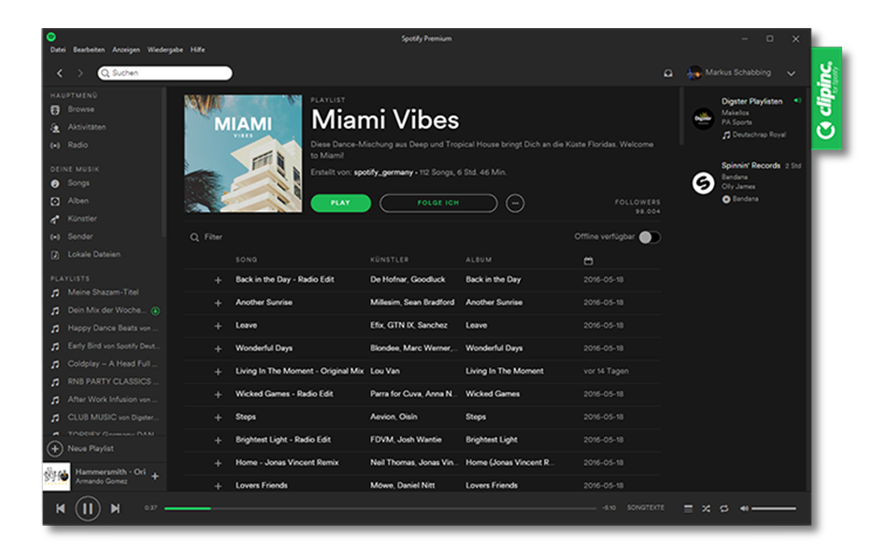Add Back in the Day to library

coord(218,280)
